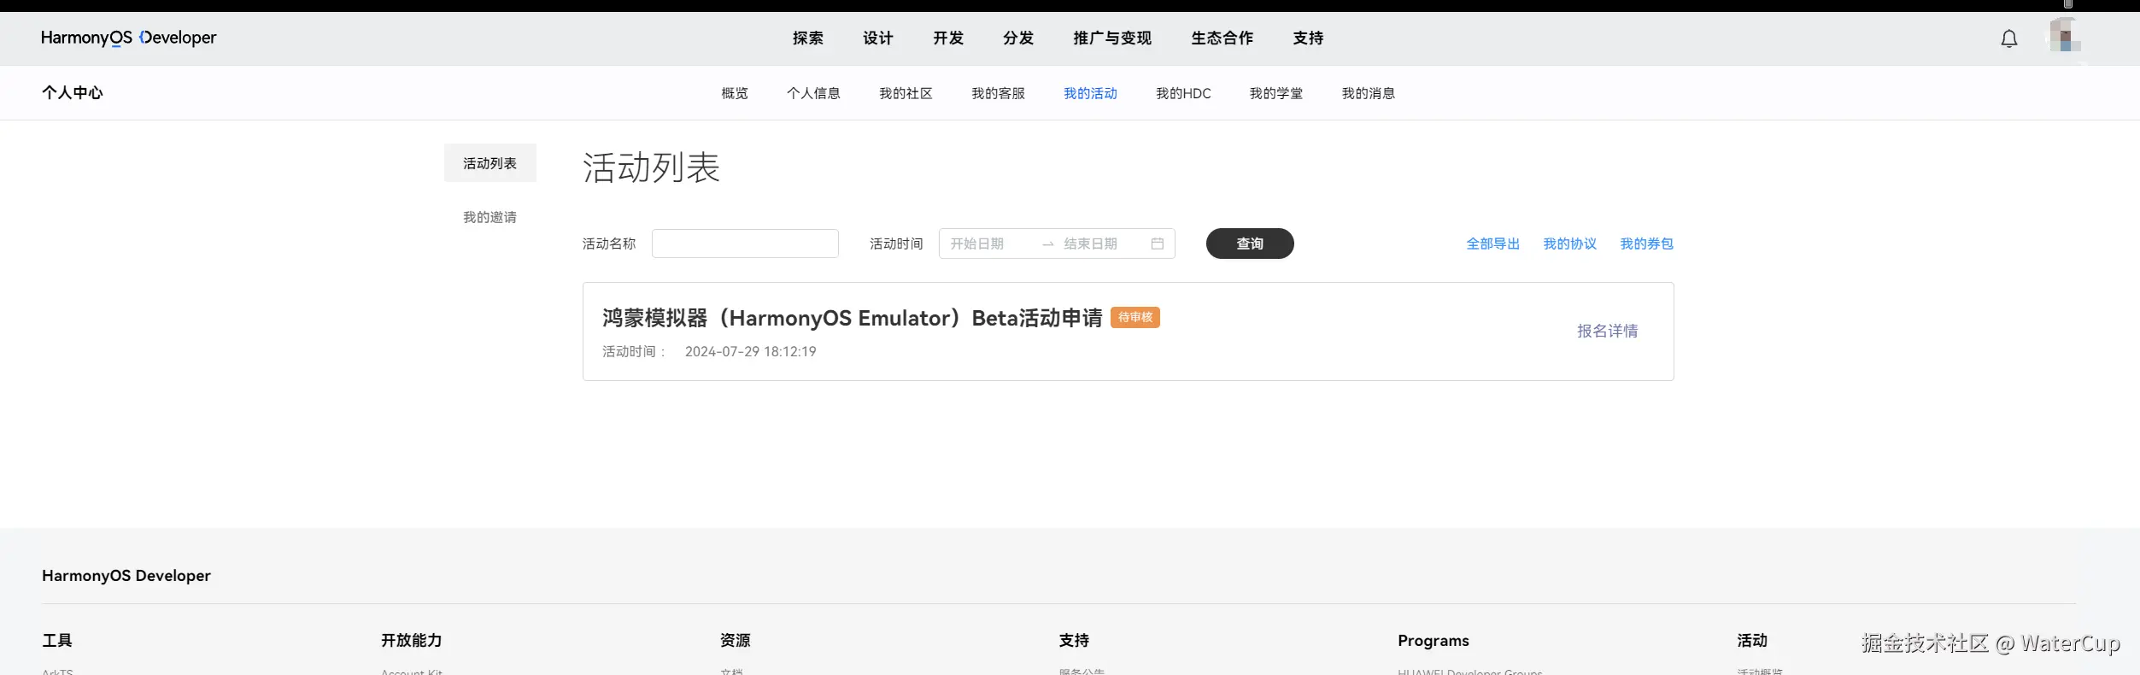Click the footer 工具 heading
Screen dimensions: 2140x675
pyautogui.click(x=57, y=640)
